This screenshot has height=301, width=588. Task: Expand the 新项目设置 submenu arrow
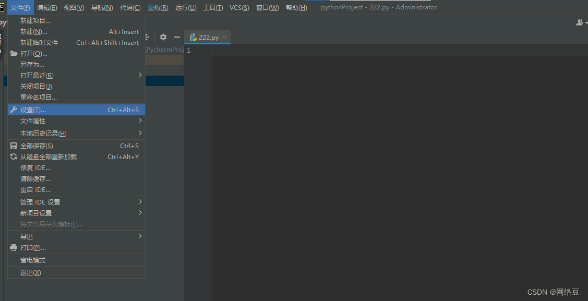point(140,212)
